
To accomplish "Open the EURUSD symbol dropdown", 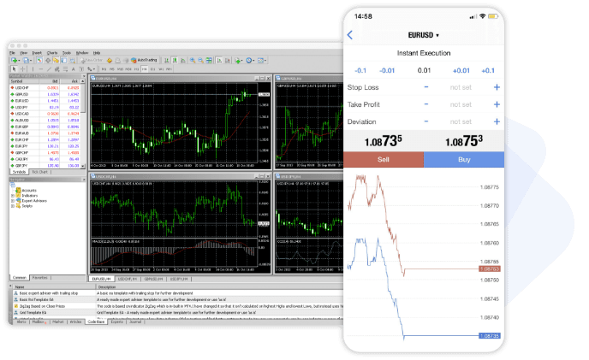I will click(424, 35).
